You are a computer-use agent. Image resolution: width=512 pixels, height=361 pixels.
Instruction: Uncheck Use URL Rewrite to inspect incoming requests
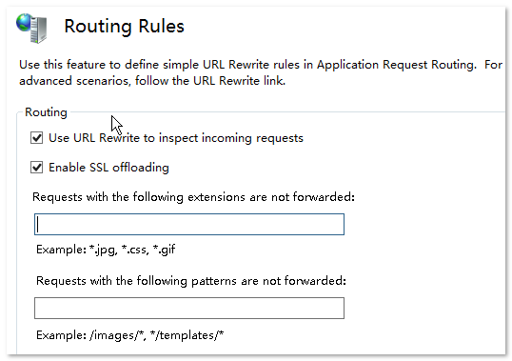(36, 138)
